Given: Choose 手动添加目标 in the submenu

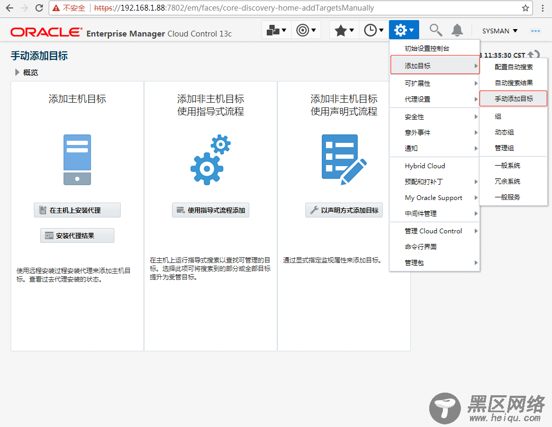Looking at the screenshot, I should click(513, 98).
